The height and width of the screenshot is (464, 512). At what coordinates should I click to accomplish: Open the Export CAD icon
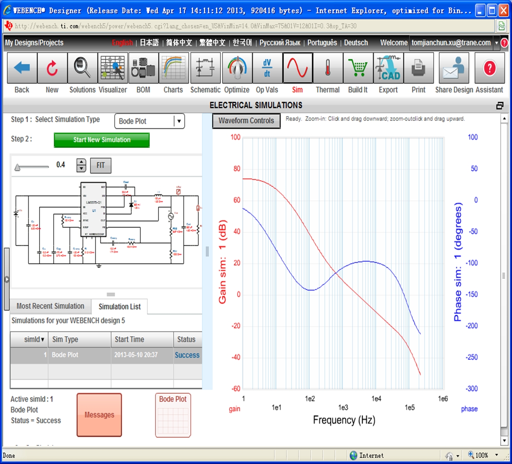[x=388, y=68]
